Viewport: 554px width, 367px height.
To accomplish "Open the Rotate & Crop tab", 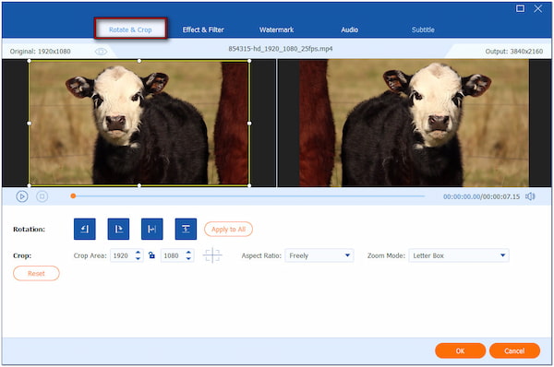I will 130,30.
